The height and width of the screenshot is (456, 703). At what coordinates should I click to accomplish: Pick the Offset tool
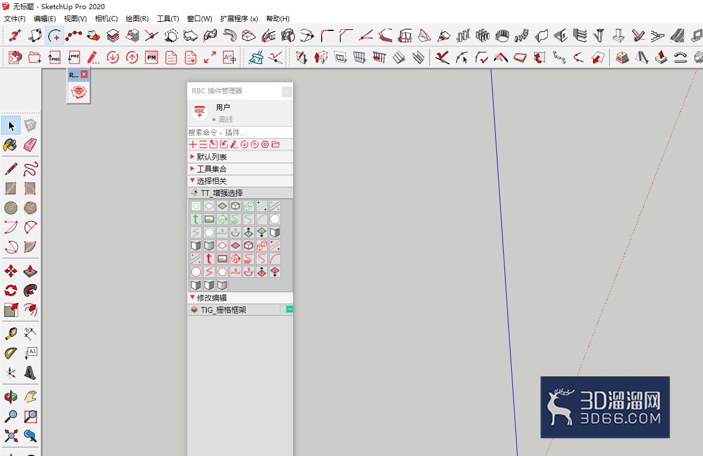click(30, 310)
